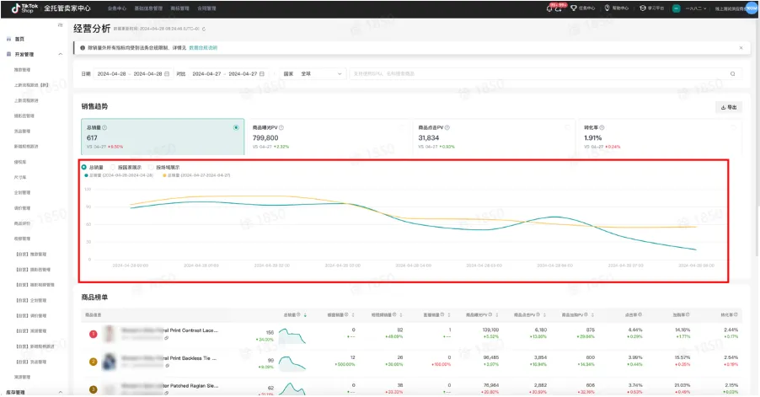
Task: Sort table by 直播销量 column arrow
Action: click(449, 315)
